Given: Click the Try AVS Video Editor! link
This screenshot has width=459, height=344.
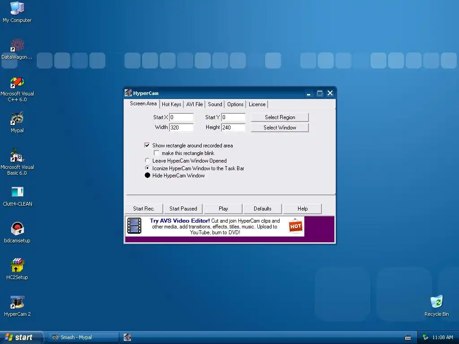Looking at the screenshot, I should 180,220.
